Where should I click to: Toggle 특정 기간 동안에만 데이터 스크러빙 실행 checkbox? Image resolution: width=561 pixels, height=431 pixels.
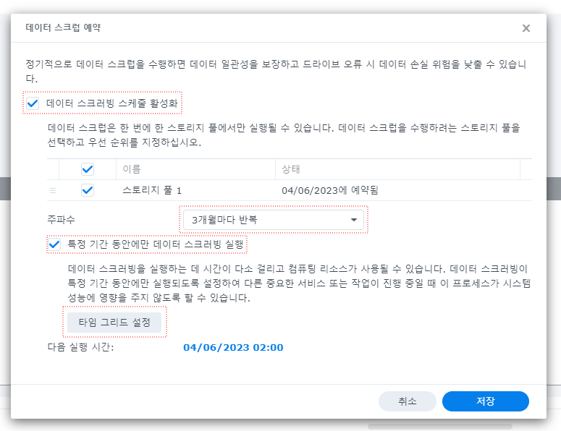[54, 244]
